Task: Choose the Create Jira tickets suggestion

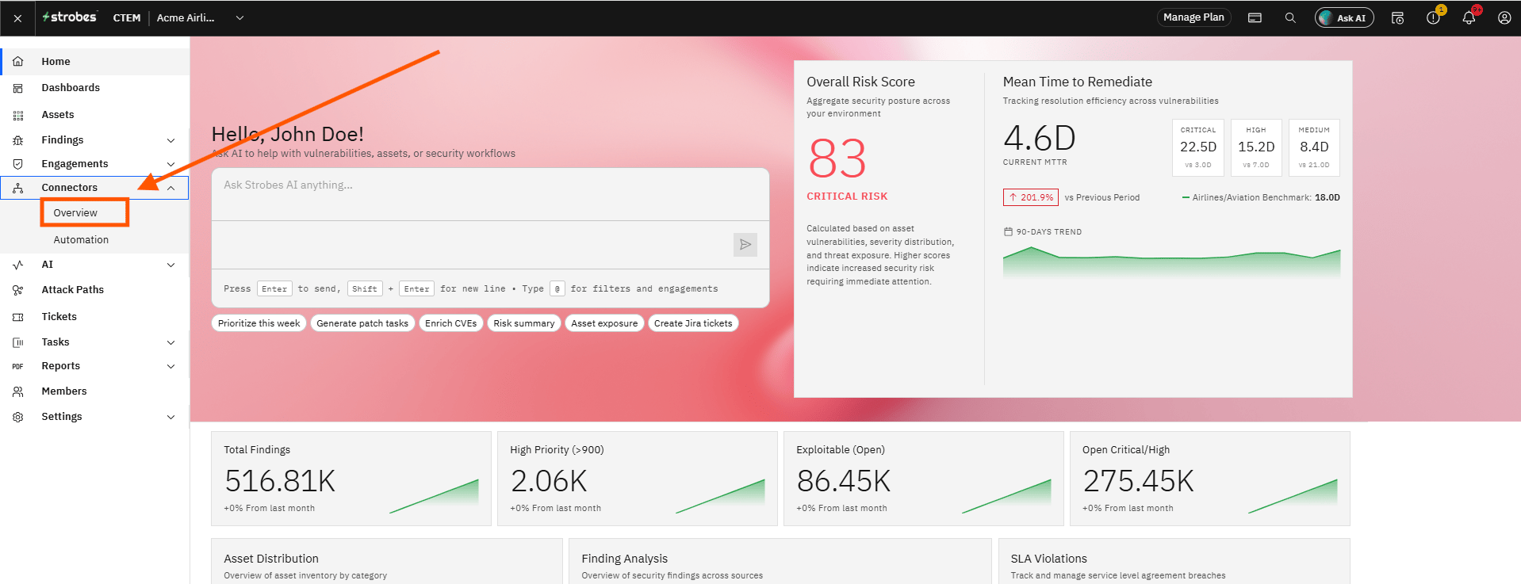Action: coord(693,323)
